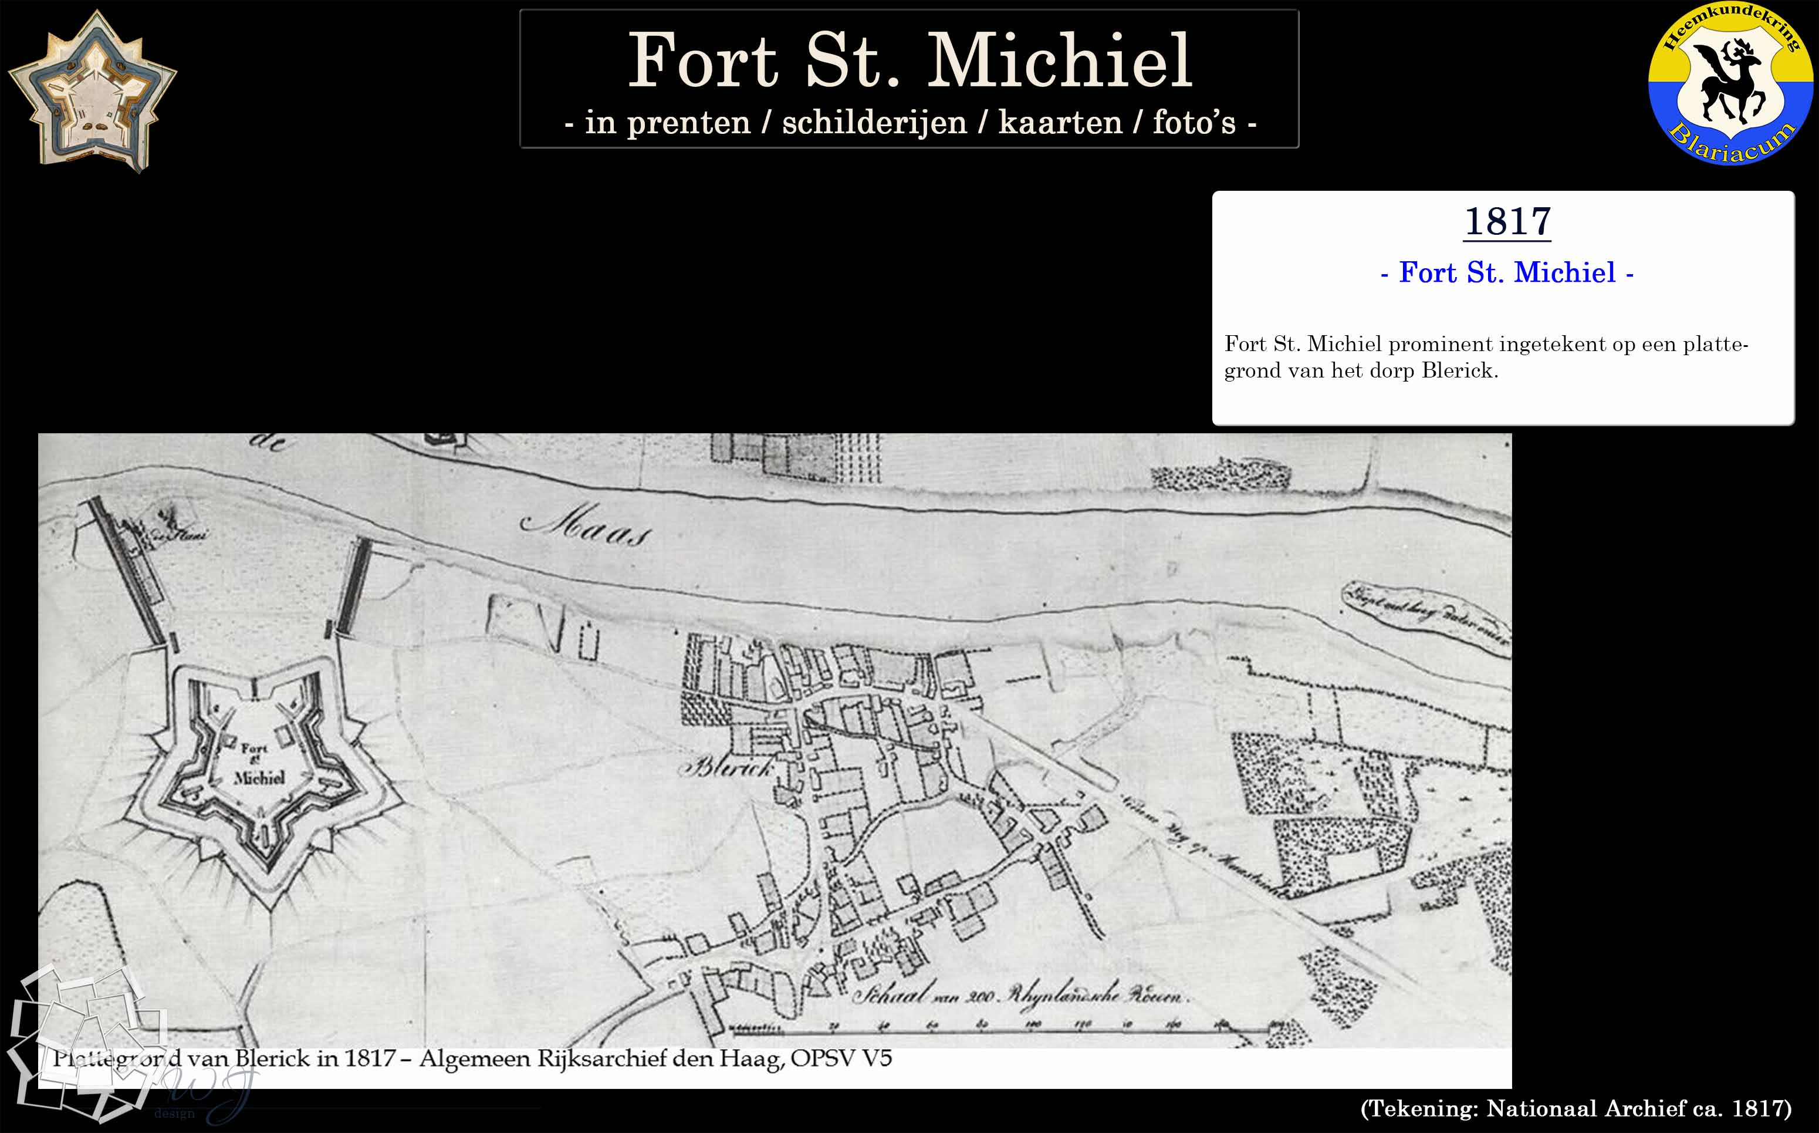Click the star fort icon top-left

(92, 90)
